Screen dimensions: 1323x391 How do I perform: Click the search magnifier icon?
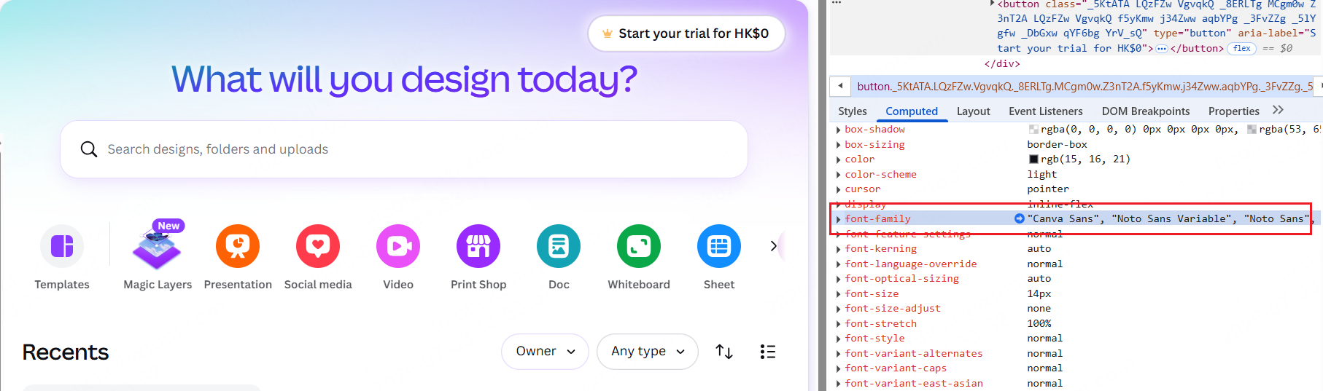(89, 149)
